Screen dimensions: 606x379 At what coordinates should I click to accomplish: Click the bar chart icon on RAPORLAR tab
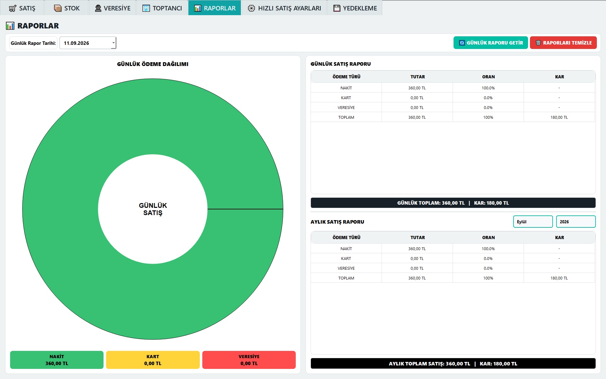click(198, 8)
